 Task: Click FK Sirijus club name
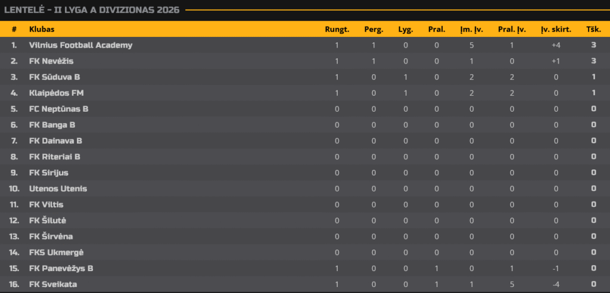[x=49, y=173]
